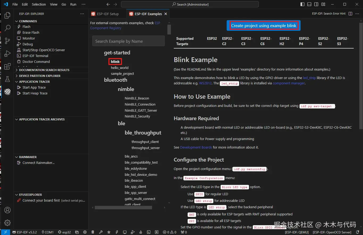Open the Search view in the activity bar
This screenshot has width=363, height=235.
pos(7,28)
